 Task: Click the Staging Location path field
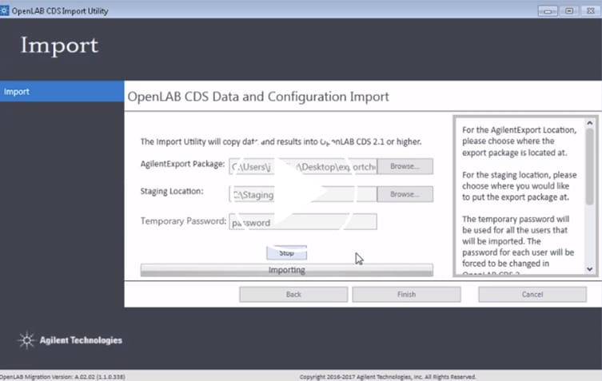click(302, 194)
